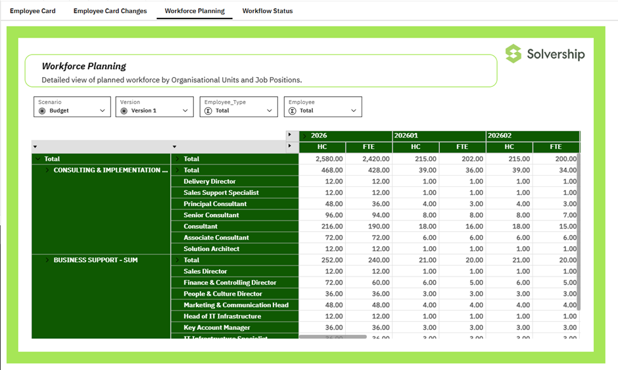Open the job position column filter arrow

(x=174, y=147)
